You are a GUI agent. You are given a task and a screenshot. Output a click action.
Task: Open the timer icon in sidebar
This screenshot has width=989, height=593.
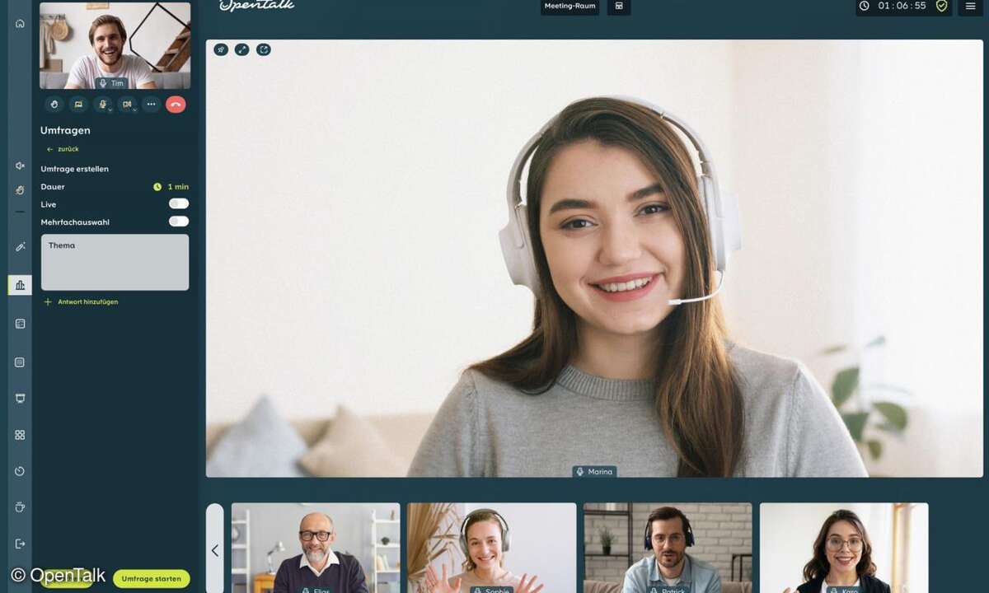coord(20,471)
